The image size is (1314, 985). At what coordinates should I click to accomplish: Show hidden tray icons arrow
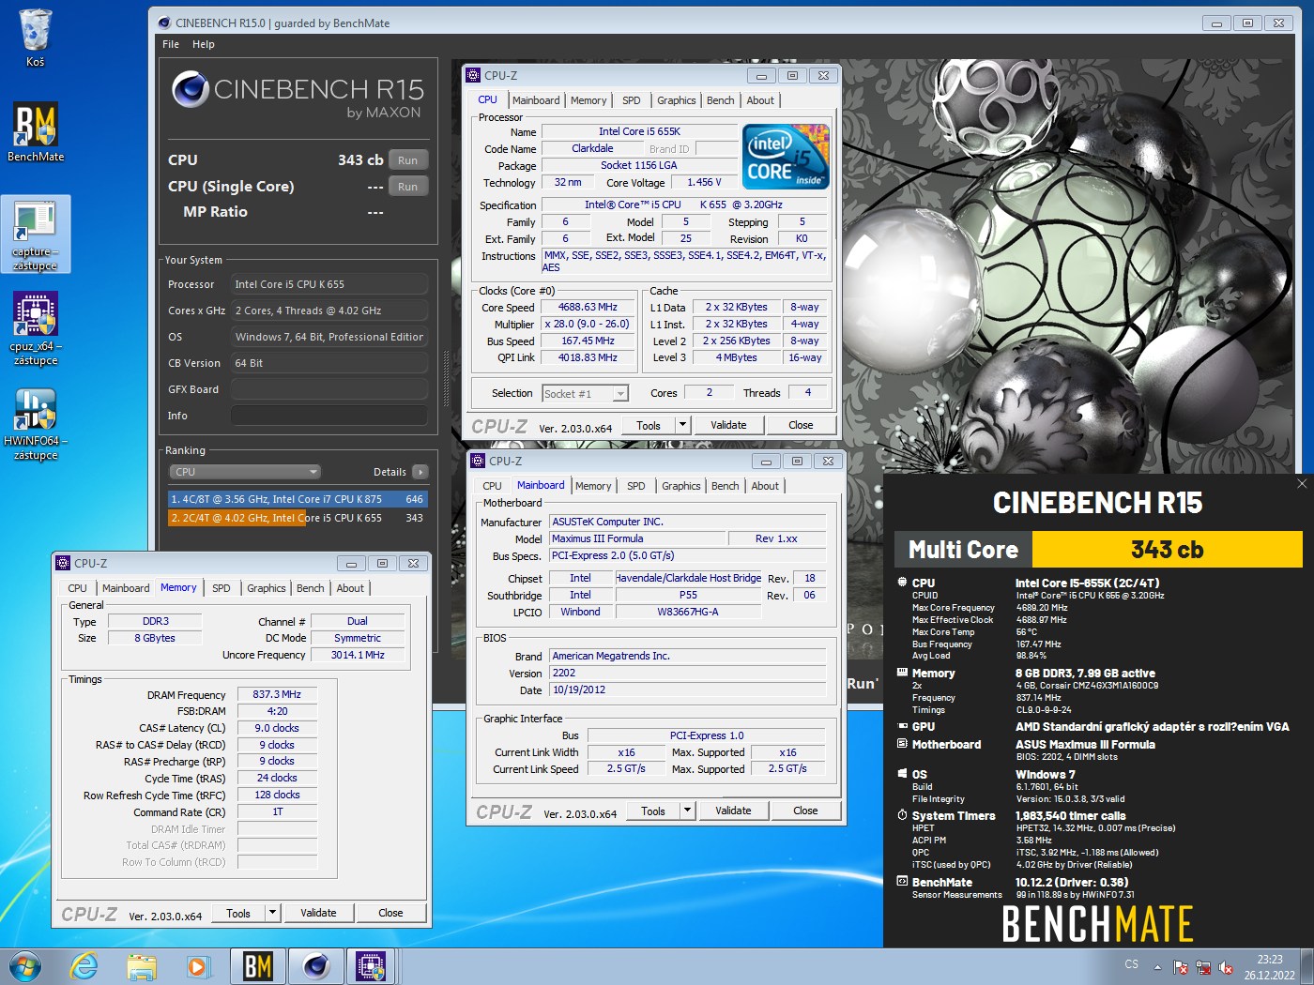coord(1157,966)
